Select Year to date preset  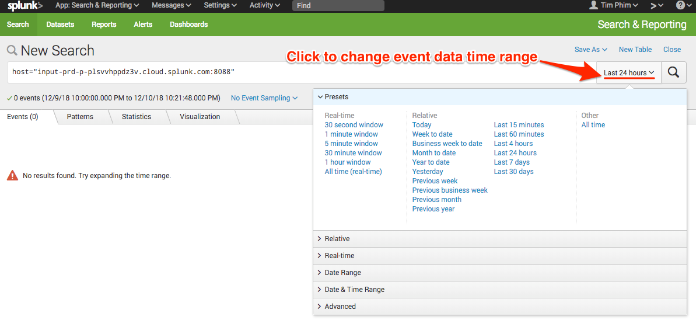point(431,162)
